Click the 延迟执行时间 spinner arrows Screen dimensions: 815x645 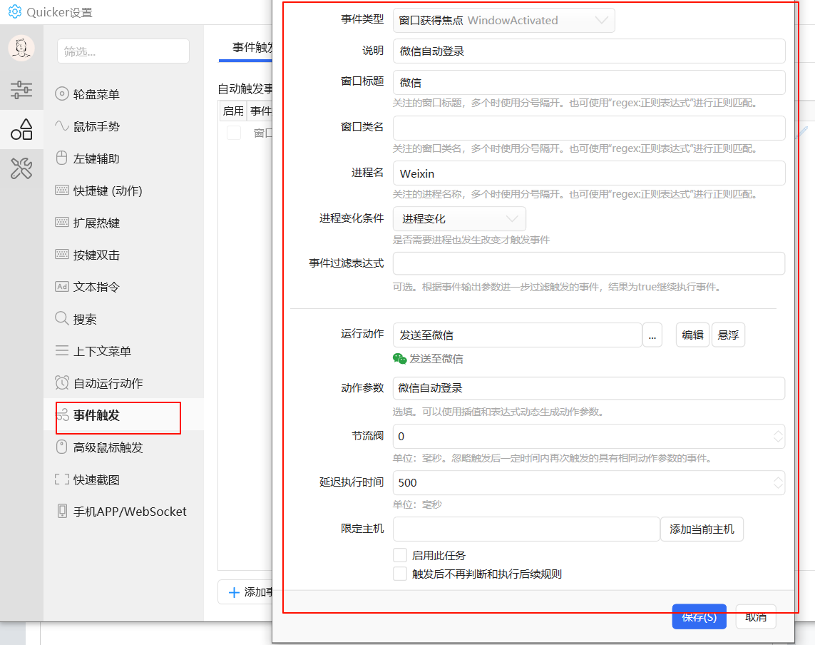[x=778, y=482]
